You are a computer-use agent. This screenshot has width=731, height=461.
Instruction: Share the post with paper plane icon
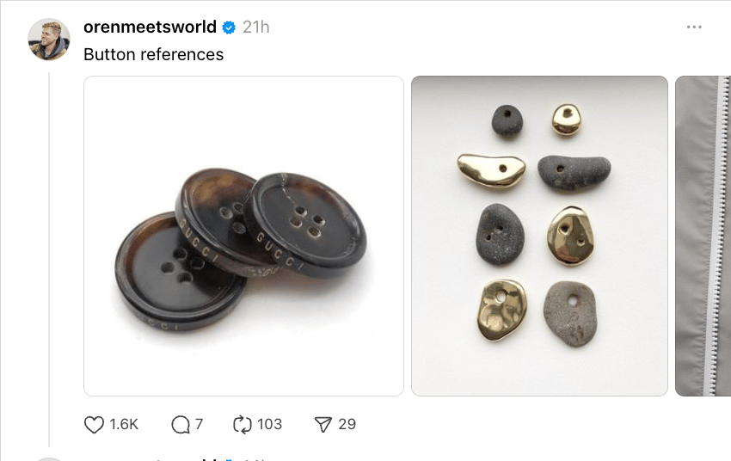click(322, 425)
